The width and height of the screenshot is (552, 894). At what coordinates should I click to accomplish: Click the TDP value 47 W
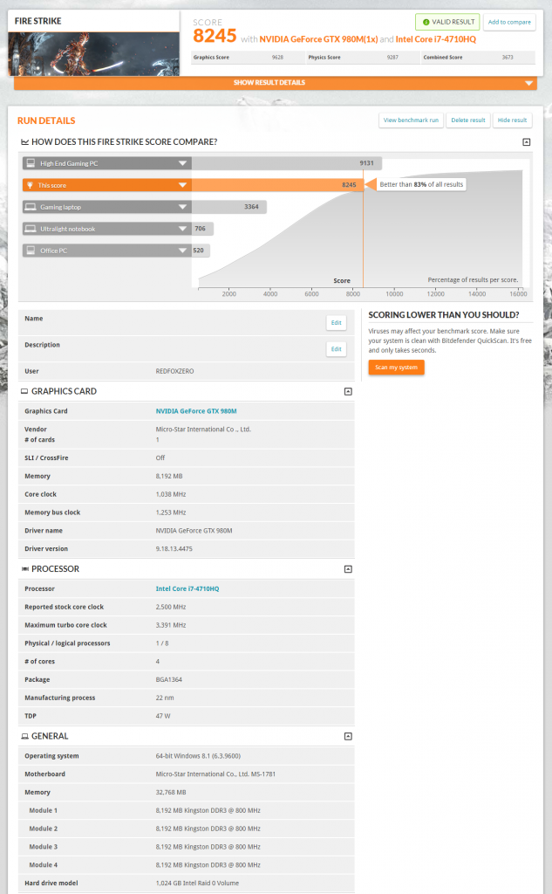coord(163,716)
